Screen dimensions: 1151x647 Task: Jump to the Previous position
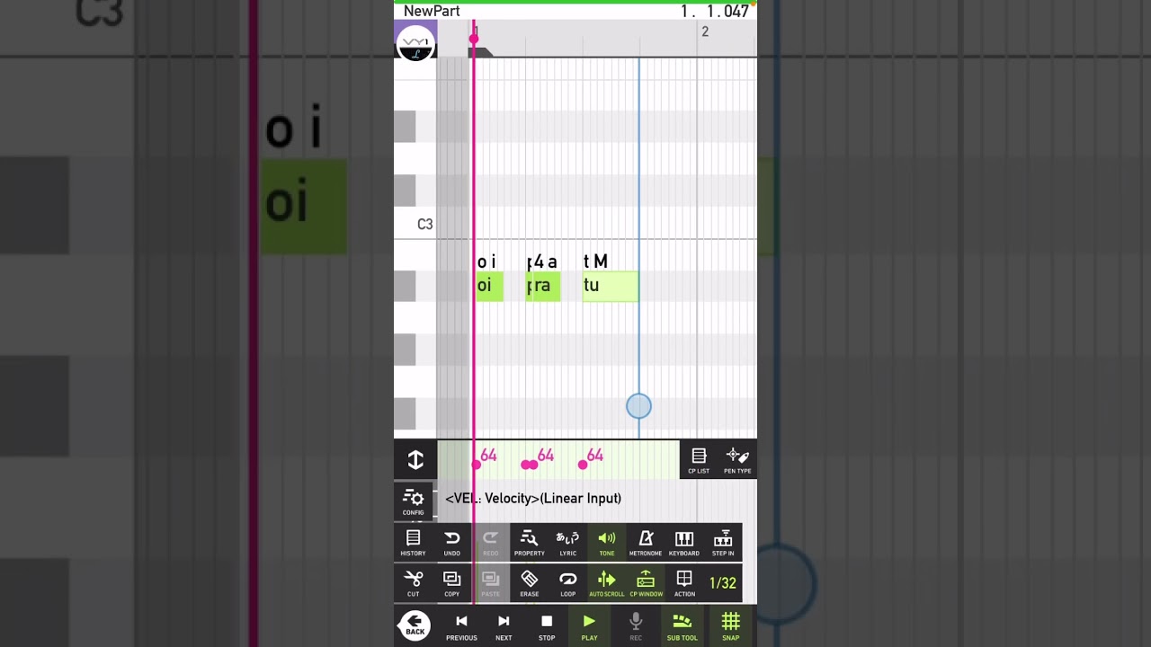click(461, 626)
